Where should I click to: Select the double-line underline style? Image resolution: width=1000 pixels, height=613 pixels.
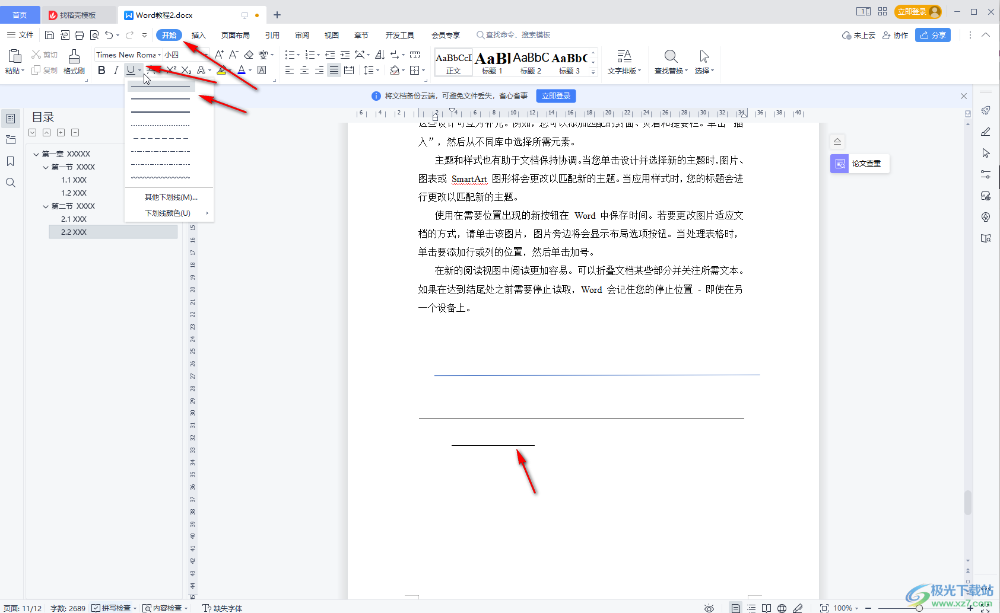(x=160, y=99)
